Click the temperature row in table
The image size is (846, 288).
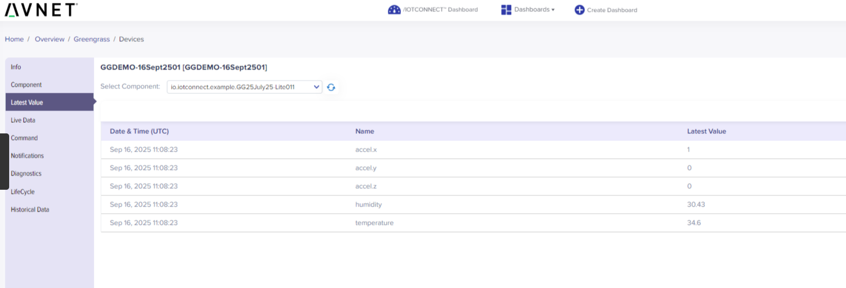pos(374,223)
